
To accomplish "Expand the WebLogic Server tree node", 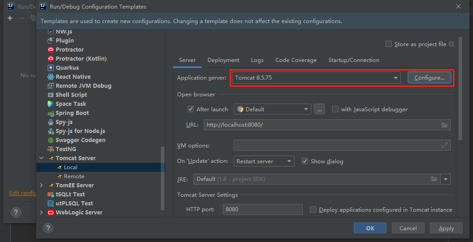I will point(42,213).
